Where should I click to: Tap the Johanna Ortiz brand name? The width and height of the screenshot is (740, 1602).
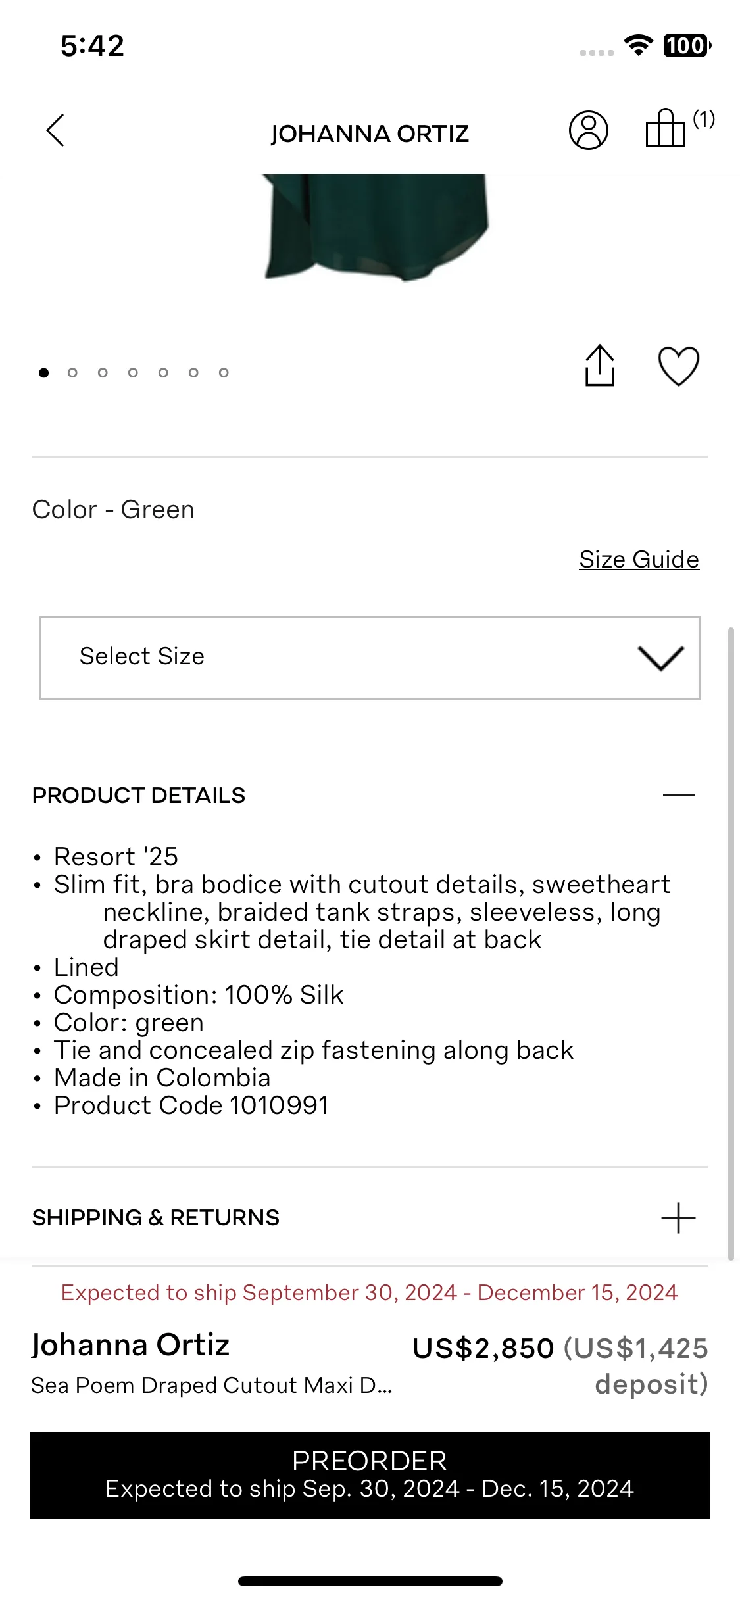pos(130,1345)
